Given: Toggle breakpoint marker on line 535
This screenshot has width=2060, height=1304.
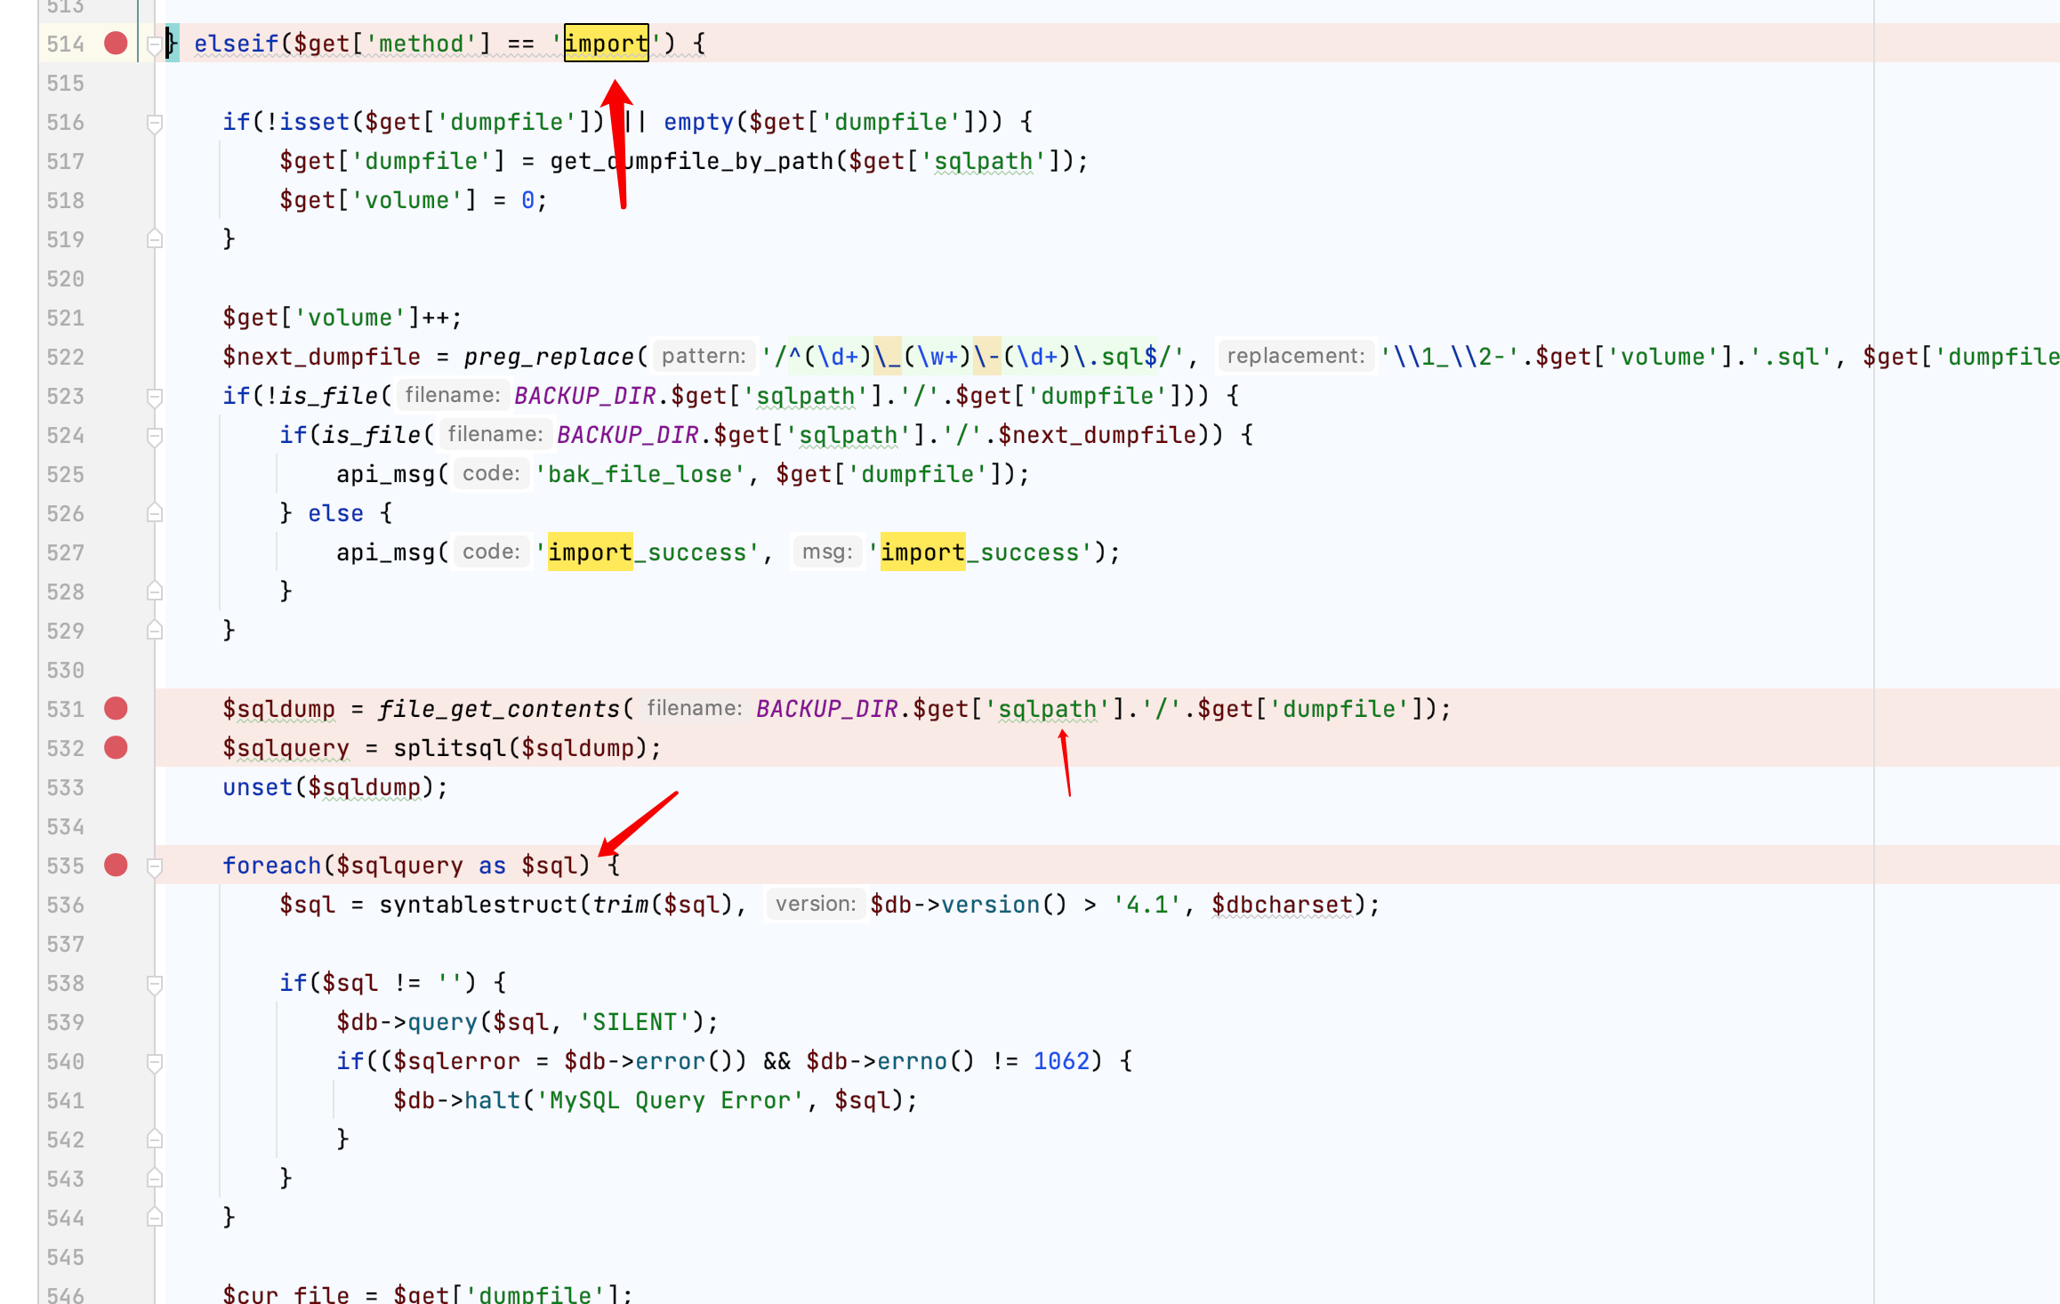Looking at the screenshot, I should pos(116,865).
